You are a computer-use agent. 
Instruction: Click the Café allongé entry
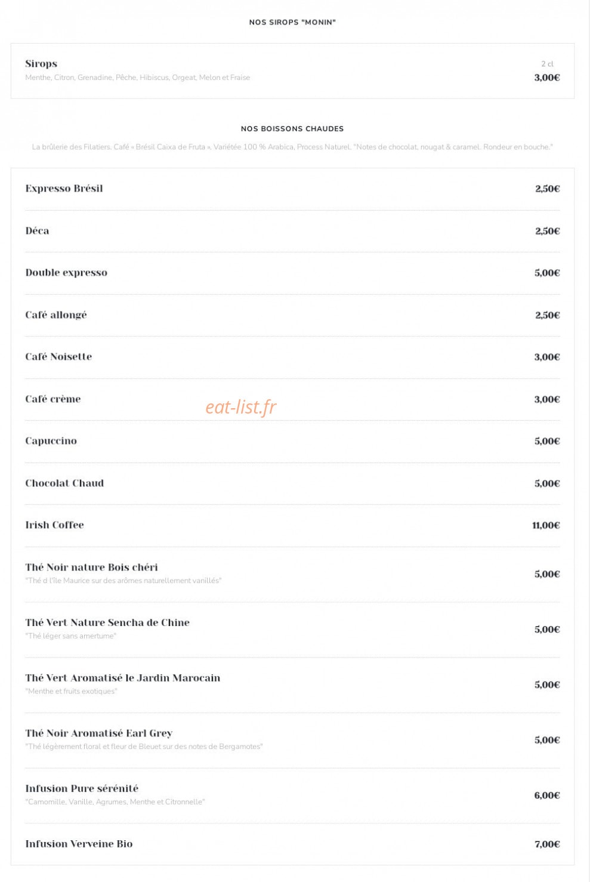tap(292, 315)
